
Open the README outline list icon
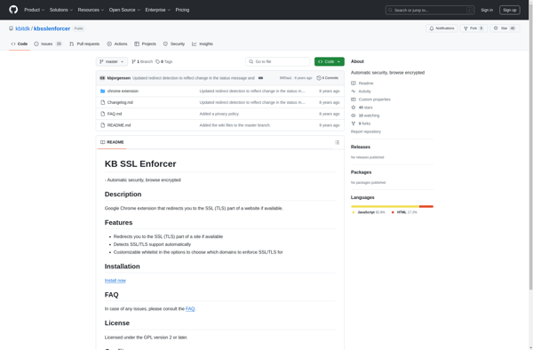337,142
